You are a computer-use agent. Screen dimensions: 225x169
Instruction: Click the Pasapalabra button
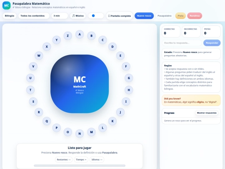tap(165, 16)
